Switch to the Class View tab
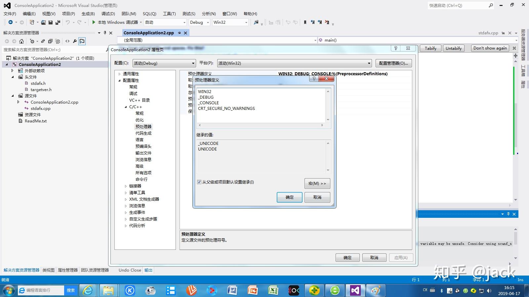529x297 pixels. [48, 270]
